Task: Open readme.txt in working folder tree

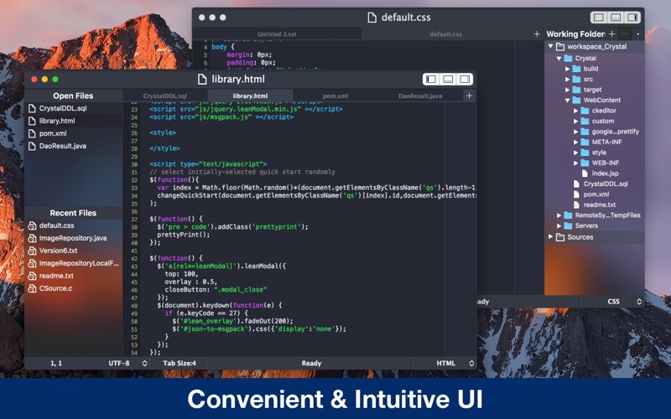Action: coord(599,204)
